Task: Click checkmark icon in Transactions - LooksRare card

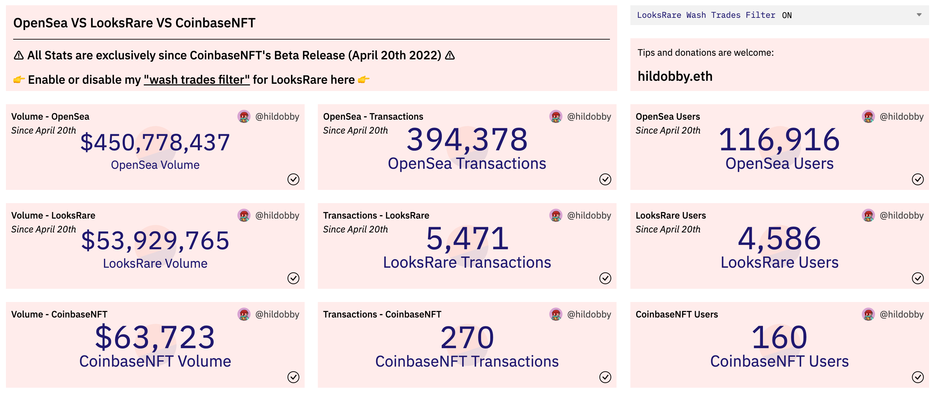Action: pyautogui.click(x=605, y=278)
